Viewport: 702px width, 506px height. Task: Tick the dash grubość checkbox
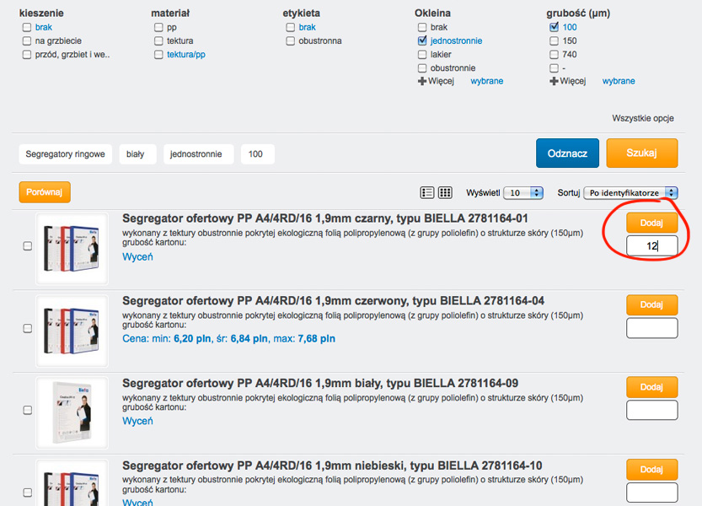(x=554, y=68)
